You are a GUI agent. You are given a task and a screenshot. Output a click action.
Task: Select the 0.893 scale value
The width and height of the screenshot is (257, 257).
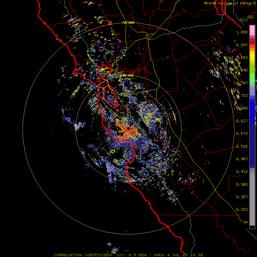coord(242,57)
